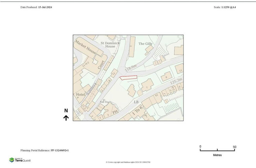This screenshot has height=168, width=256.
Task: Click the Hotel building label
Action: [81, 95]
